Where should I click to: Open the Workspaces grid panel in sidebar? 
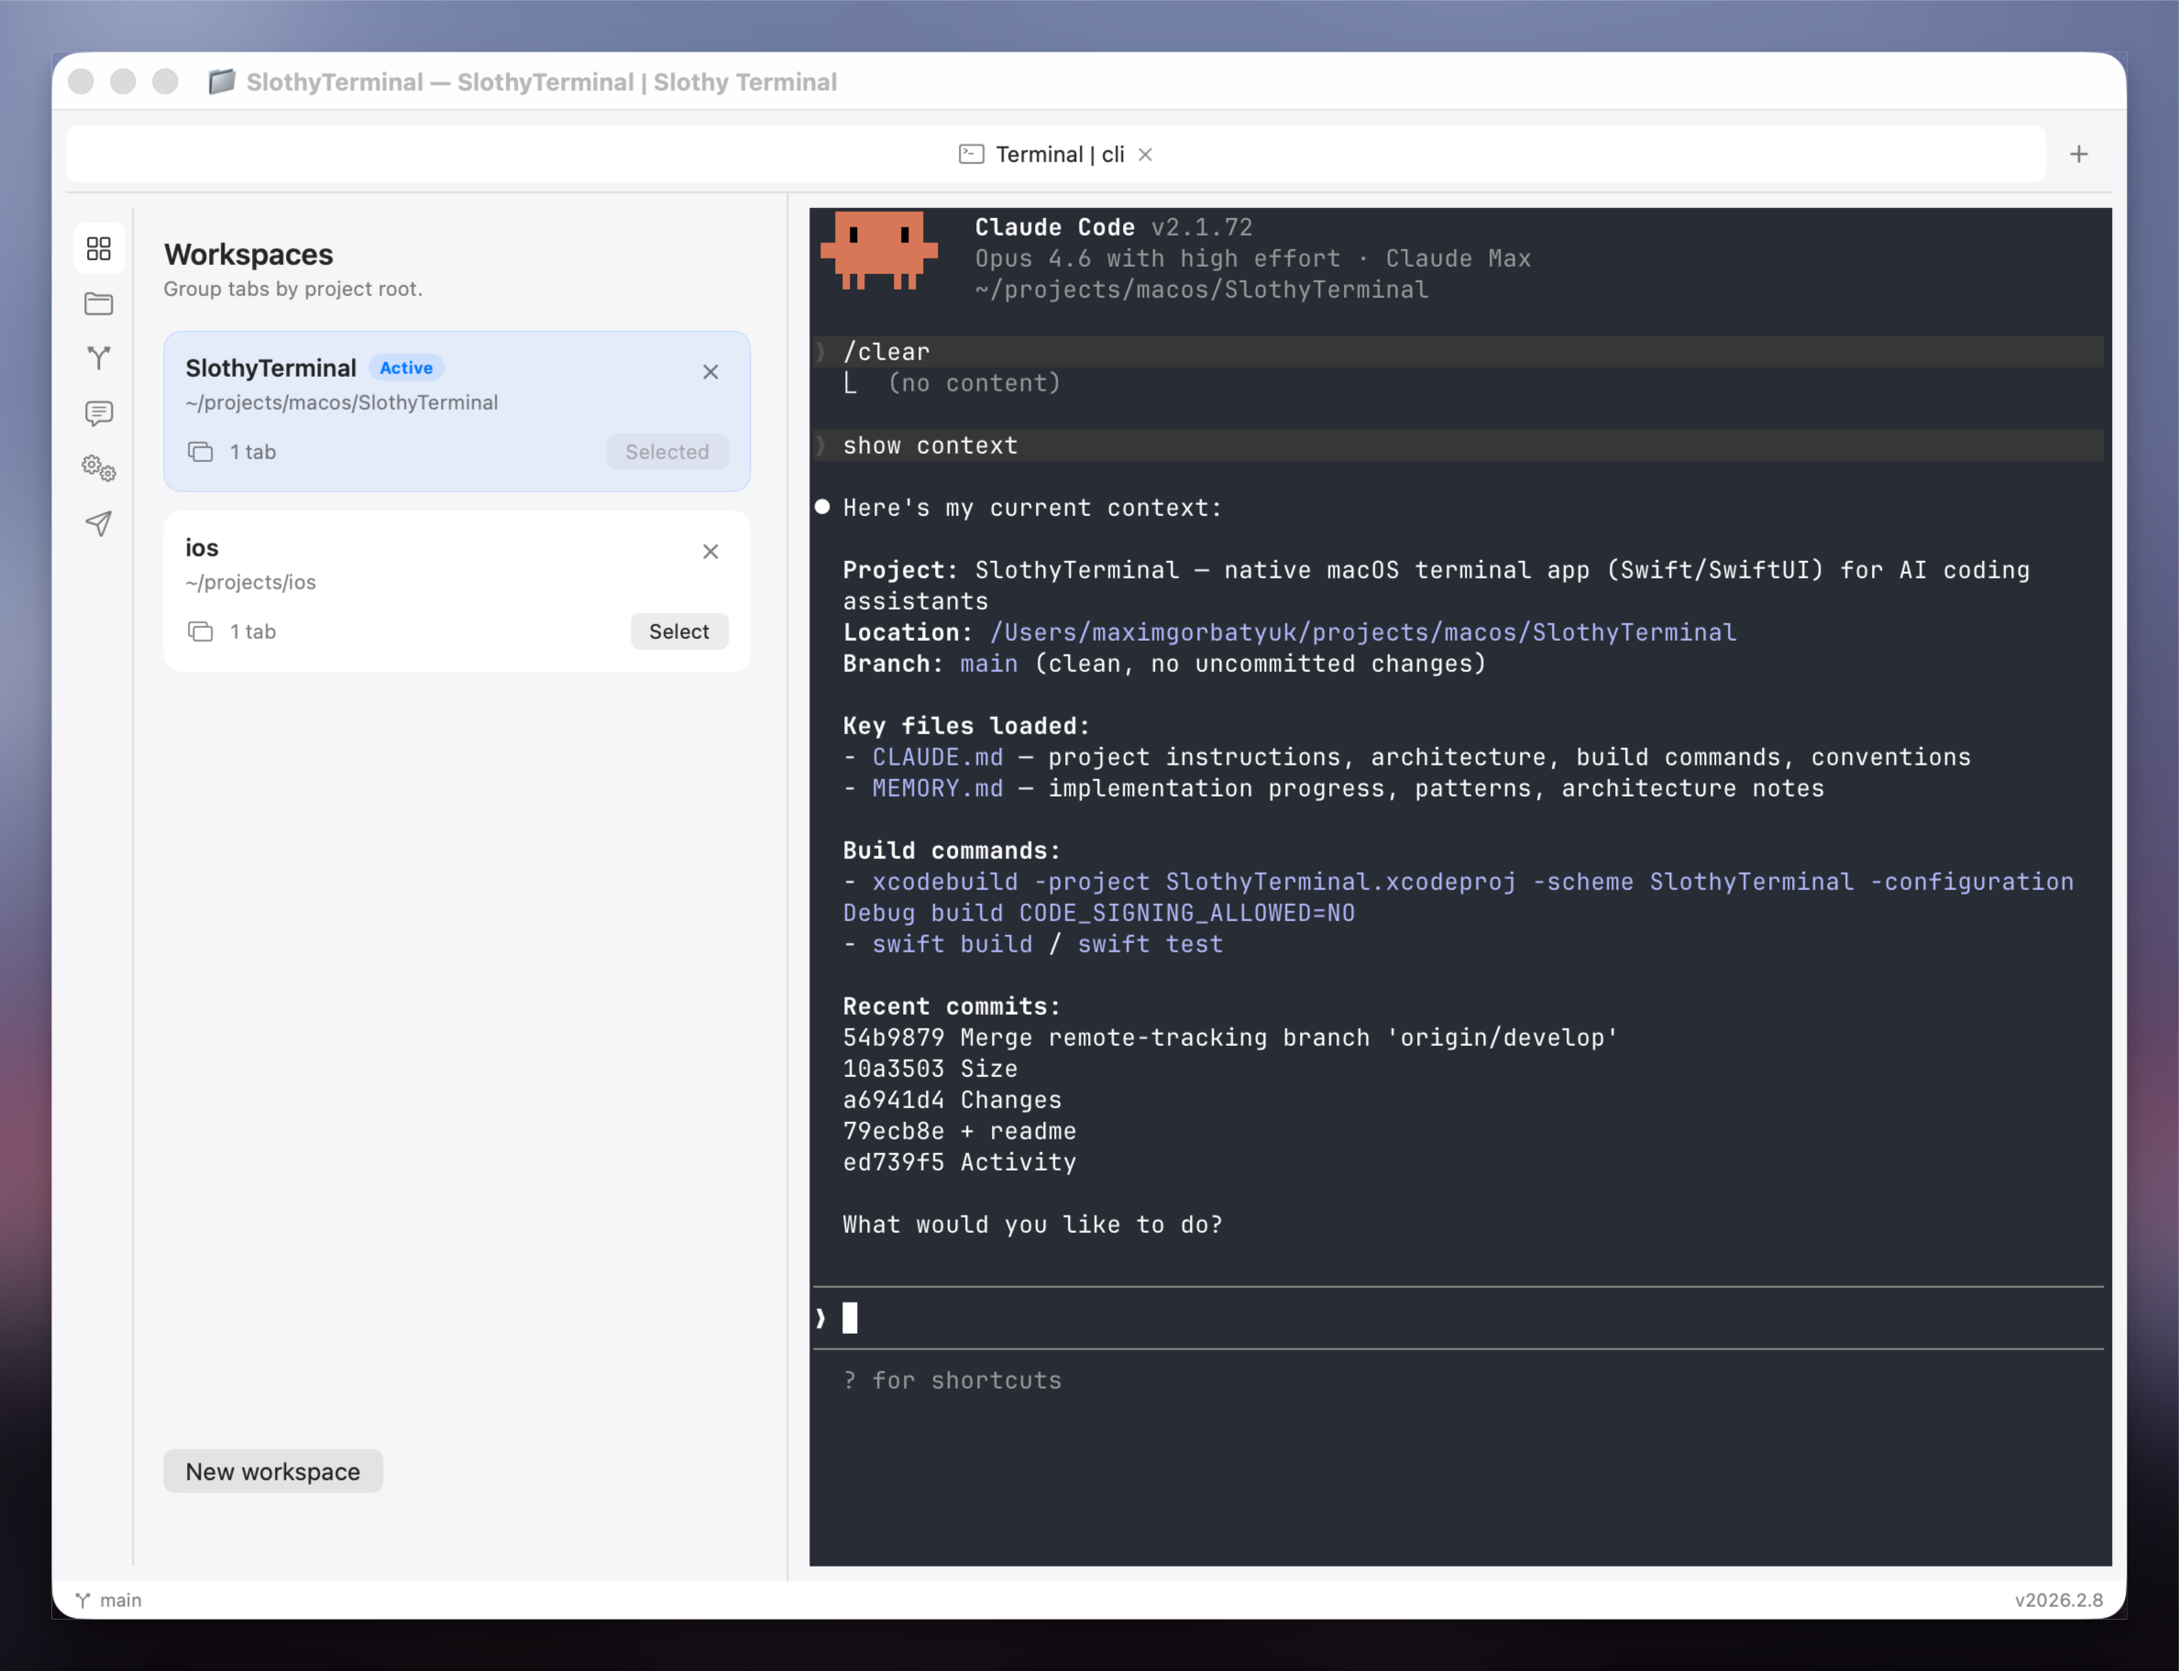click(98, 248)
